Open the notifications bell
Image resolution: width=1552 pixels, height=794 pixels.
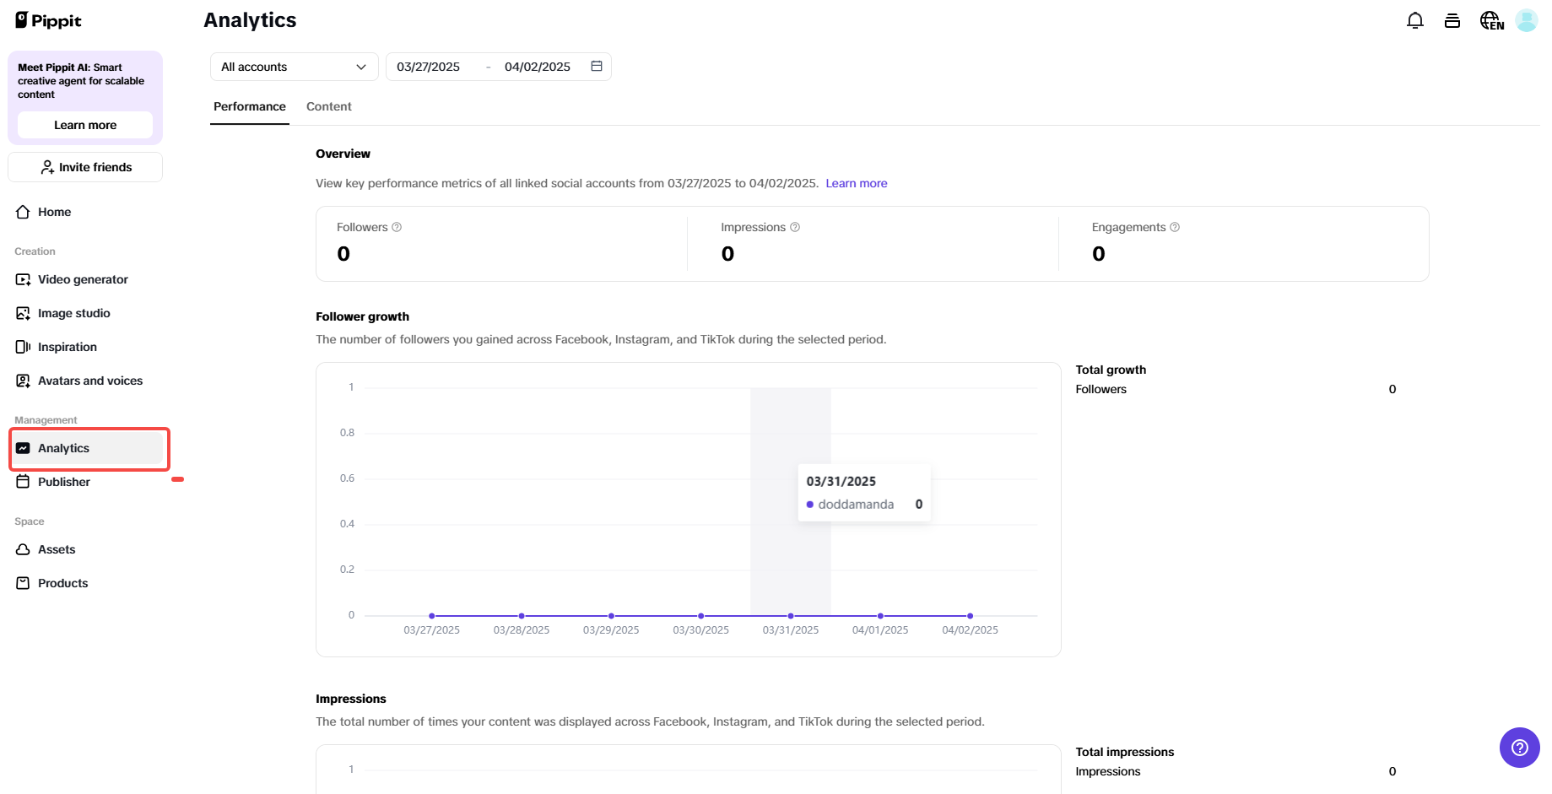click(x=1415, y=21)
